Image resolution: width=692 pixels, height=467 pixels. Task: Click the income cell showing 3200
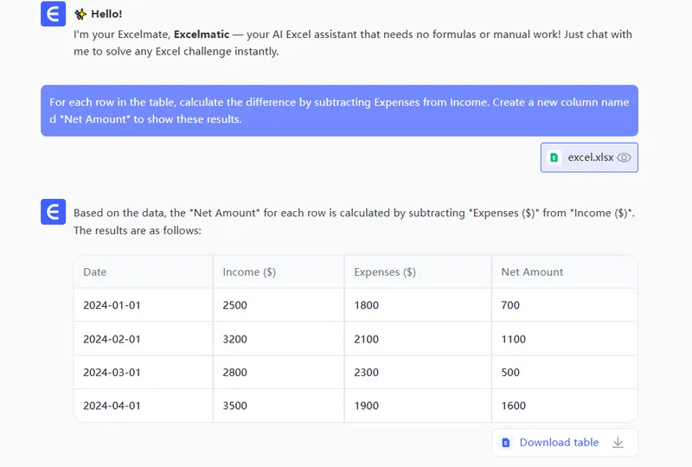pos(235,339)
